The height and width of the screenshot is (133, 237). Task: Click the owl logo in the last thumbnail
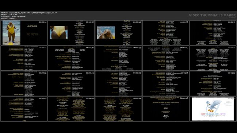(213, 106)
